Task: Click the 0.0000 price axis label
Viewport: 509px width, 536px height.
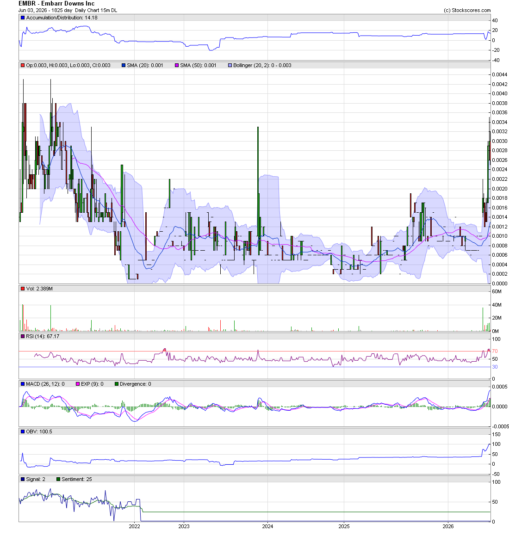Action: [500, 284]
